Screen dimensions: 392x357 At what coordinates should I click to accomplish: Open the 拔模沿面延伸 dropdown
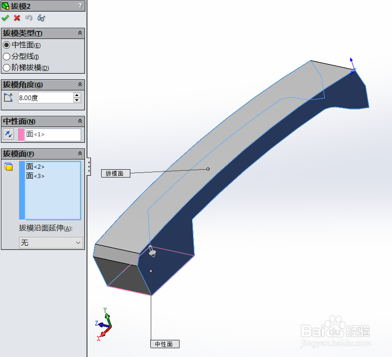click(x=51, y=242)
